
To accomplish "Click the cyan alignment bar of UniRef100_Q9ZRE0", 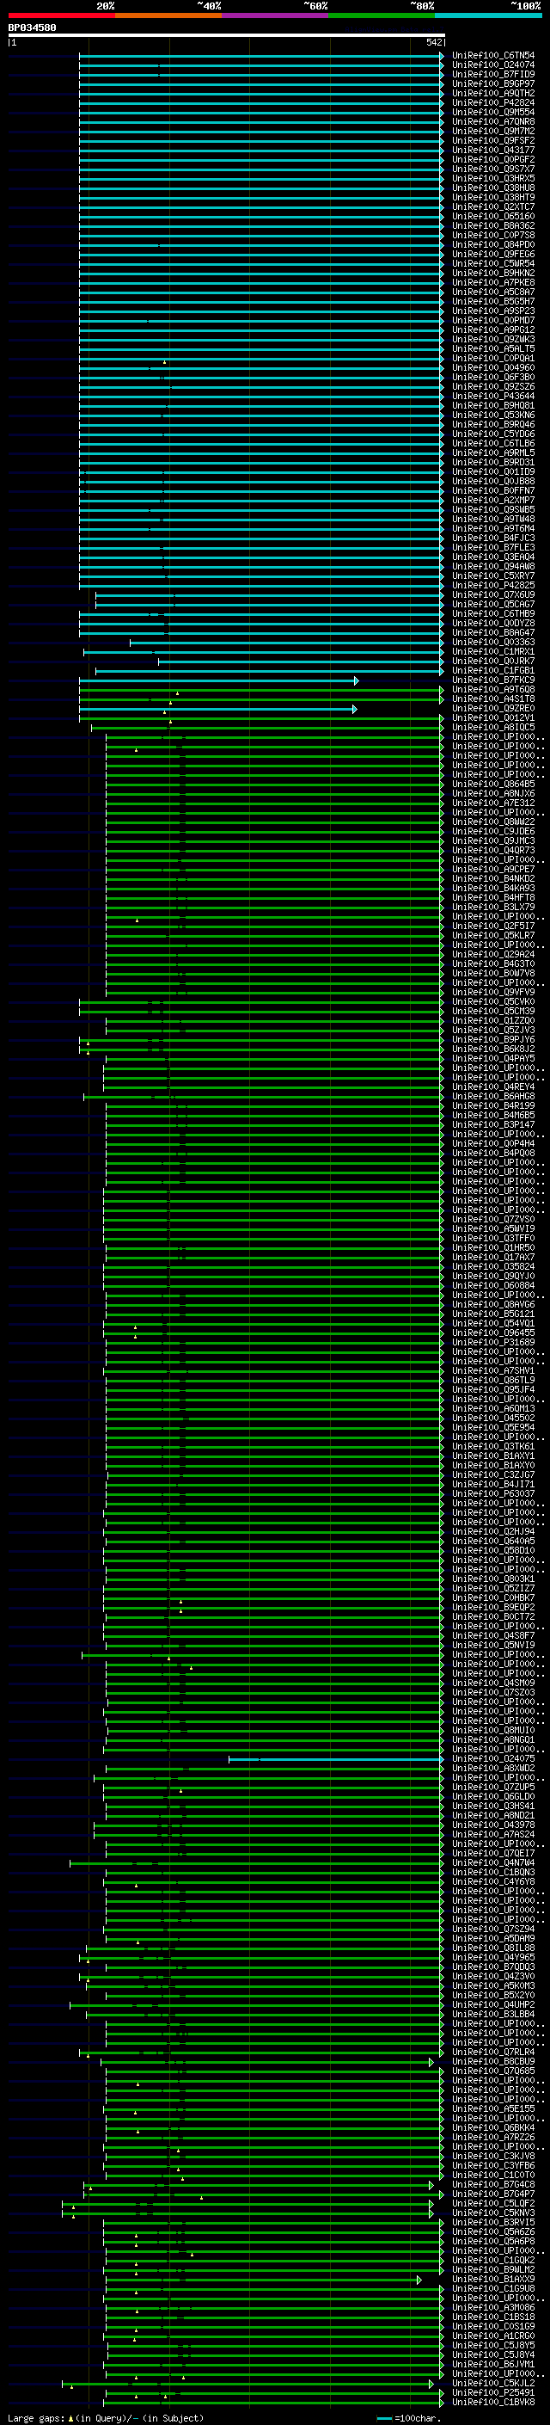I will click(217, 709).
